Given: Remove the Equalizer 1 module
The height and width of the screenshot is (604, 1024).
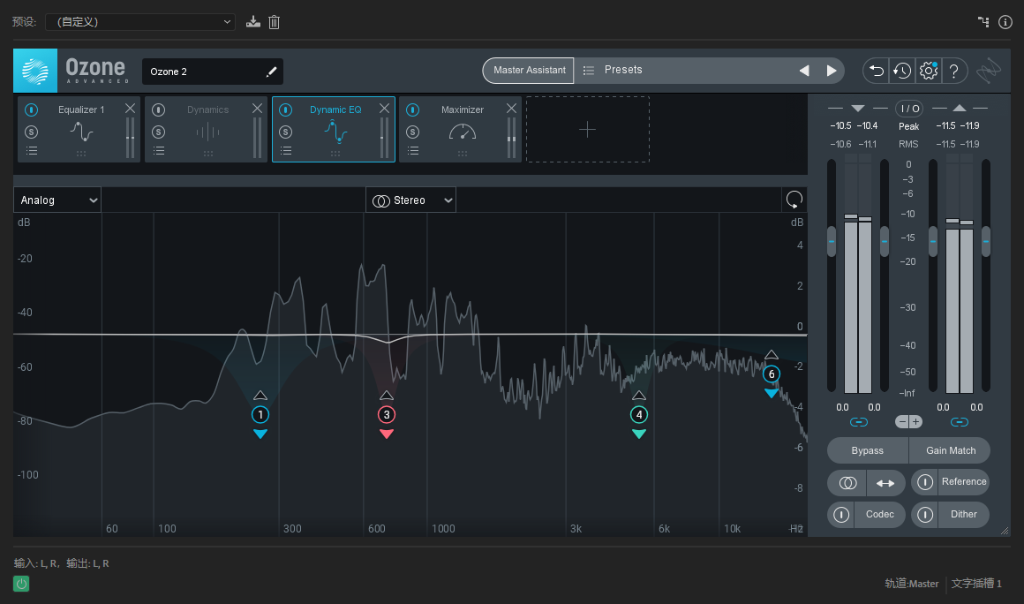Looking at the screenshot, I should pos(130,109).
